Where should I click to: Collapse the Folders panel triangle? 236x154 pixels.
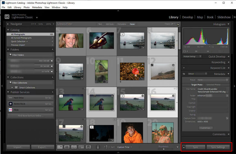pyautogui.click(x=8, y=49)
